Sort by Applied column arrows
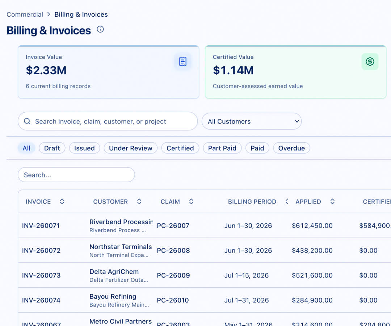 point(332,201)
